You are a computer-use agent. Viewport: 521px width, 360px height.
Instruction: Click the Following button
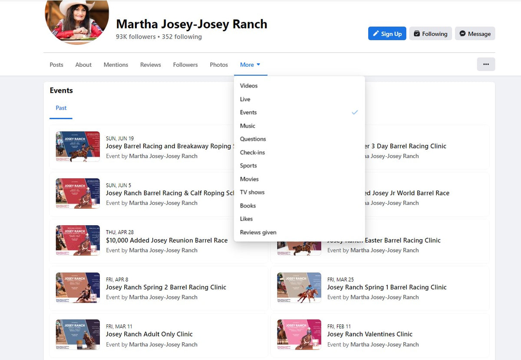pyautogui.click(x=430, y=34)
